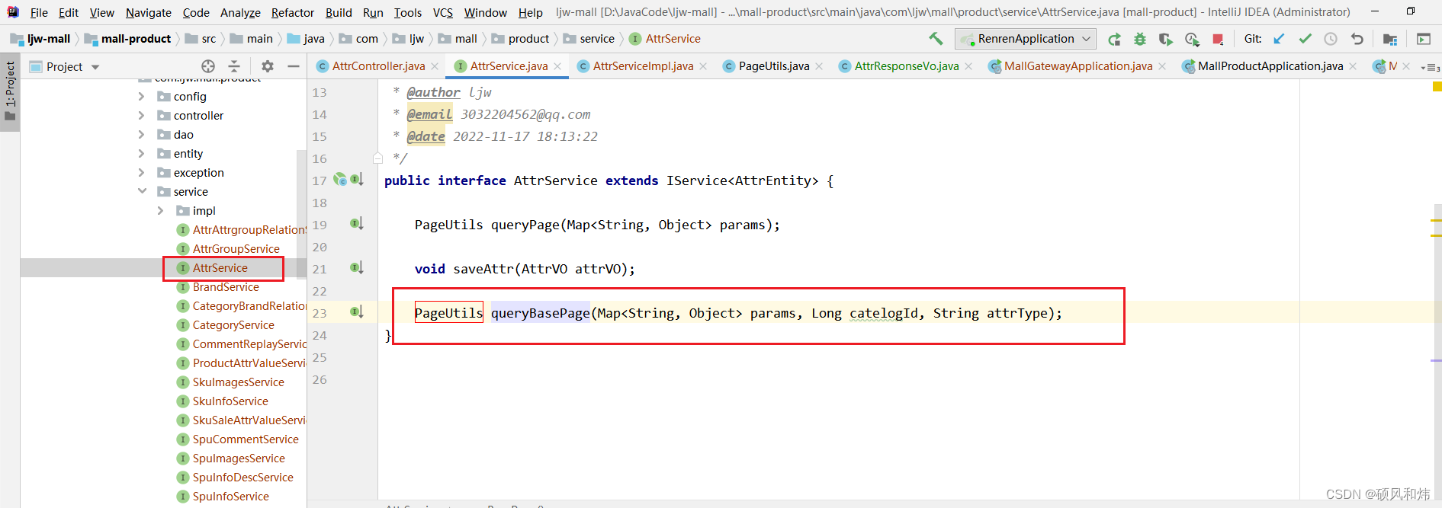1442x508 pixels.
Task: Open the Refactor menu
Action: [293, 12]
